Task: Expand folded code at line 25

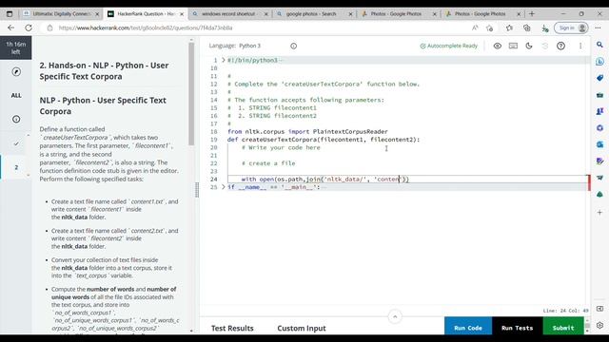Action: 224,187
